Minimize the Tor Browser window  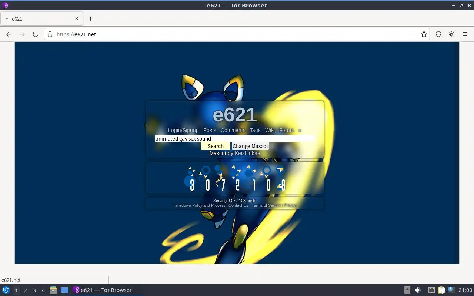point(454,6)
